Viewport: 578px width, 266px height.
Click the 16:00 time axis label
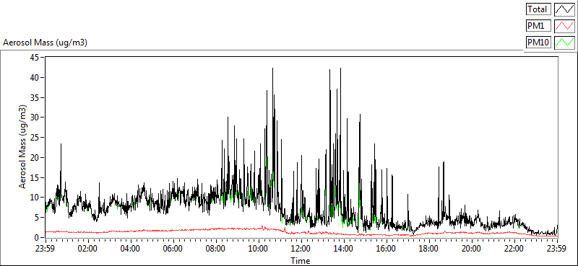click(387, 249)
